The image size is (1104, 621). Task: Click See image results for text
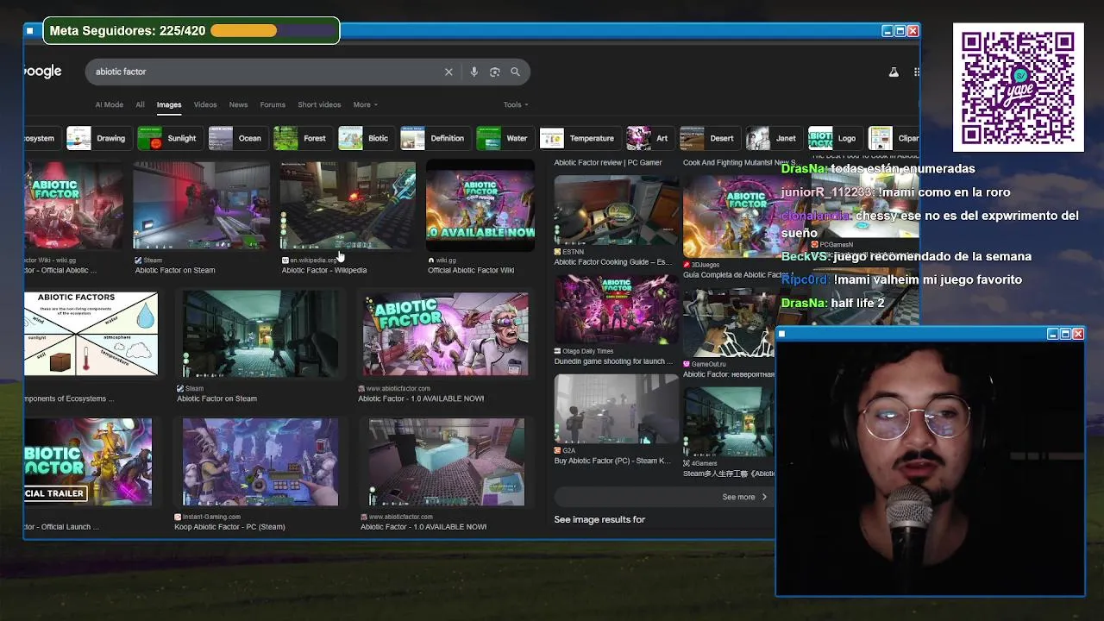[x=599, y=519]
